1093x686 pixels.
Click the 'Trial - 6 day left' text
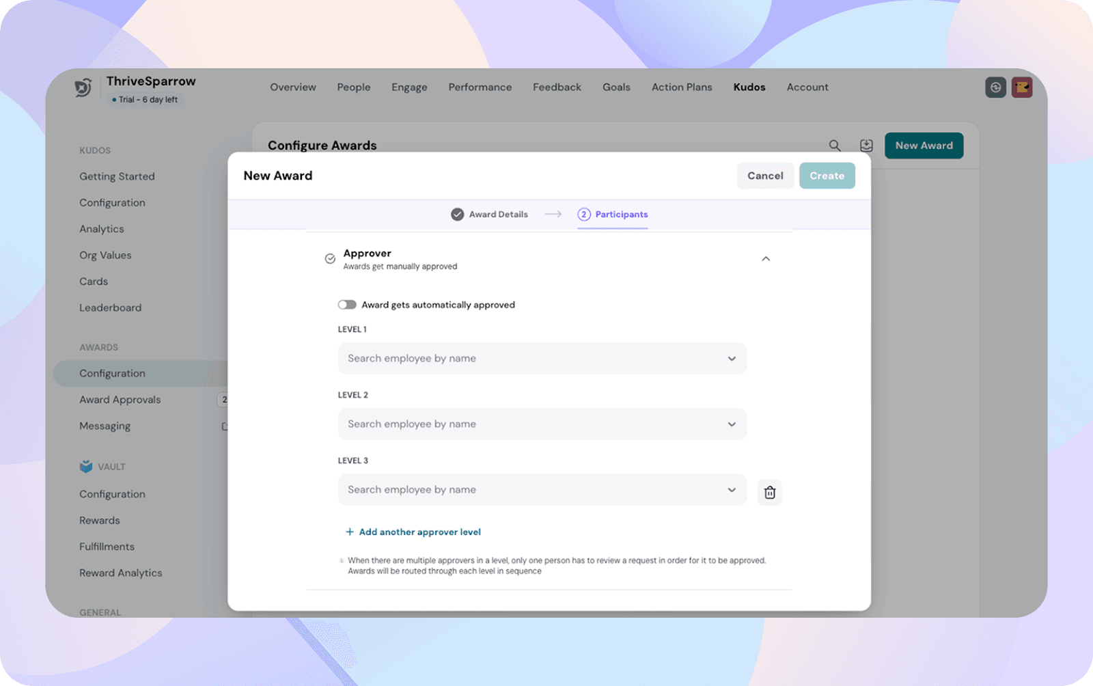click(148, 100)
